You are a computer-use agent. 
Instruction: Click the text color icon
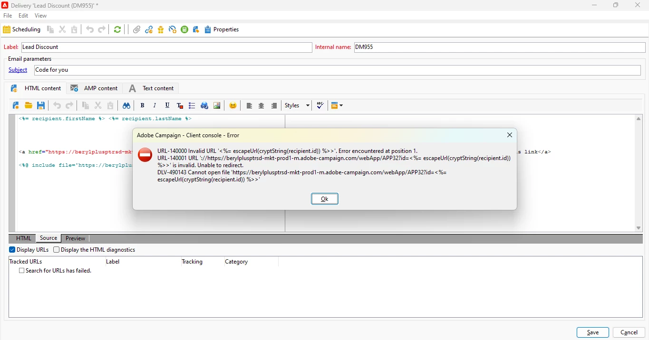coord(180,105)
